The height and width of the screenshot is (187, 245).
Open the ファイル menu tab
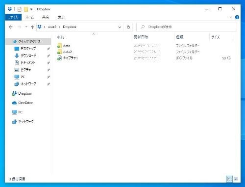coord(13,17)
